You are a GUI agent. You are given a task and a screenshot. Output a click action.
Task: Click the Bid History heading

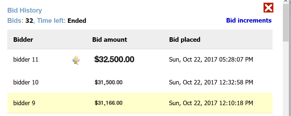tap(25, 10)
